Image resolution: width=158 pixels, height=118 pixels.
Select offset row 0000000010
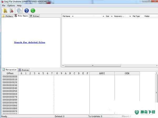point(10,79)
